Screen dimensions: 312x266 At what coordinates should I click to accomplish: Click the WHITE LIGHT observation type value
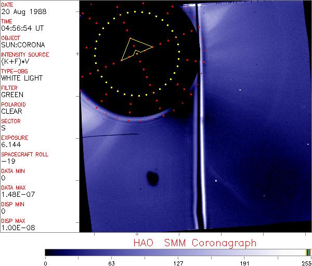21,78
